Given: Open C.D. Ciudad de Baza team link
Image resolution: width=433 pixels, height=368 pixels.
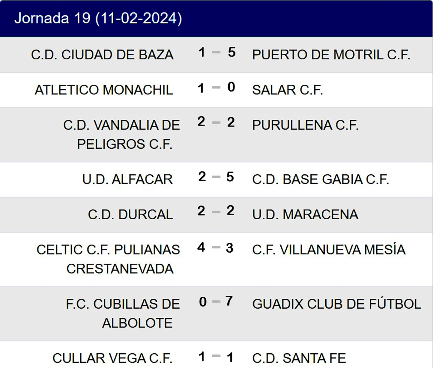Looking at the screenshot, I should coord(102,55).
